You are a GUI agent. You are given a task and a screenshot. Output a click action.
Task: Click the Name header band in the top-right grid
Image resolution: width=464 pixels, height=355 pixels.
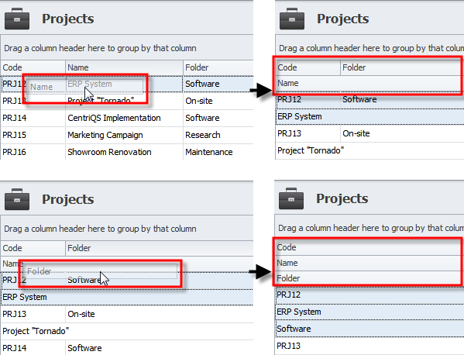[369, 83]
